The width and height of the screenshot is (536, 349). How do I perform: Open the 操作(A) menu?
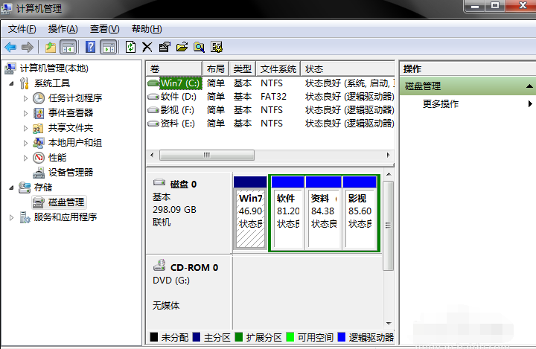[63, 29]
